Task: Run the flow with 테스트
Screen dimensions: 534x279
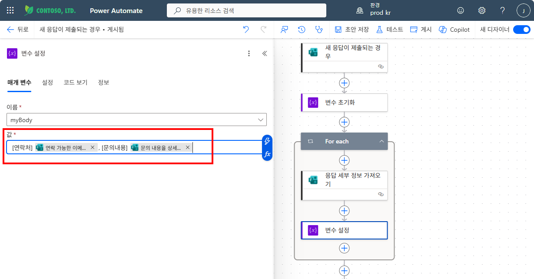Action: [x=389, y=30]
